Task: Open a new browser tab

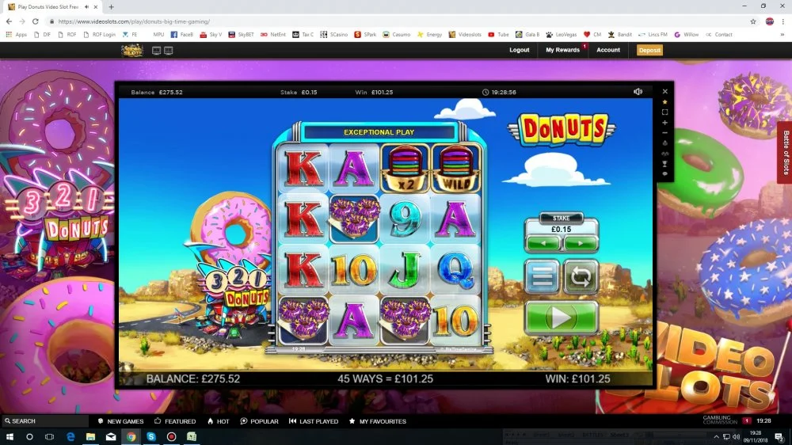Action: (x=111, y=7)
